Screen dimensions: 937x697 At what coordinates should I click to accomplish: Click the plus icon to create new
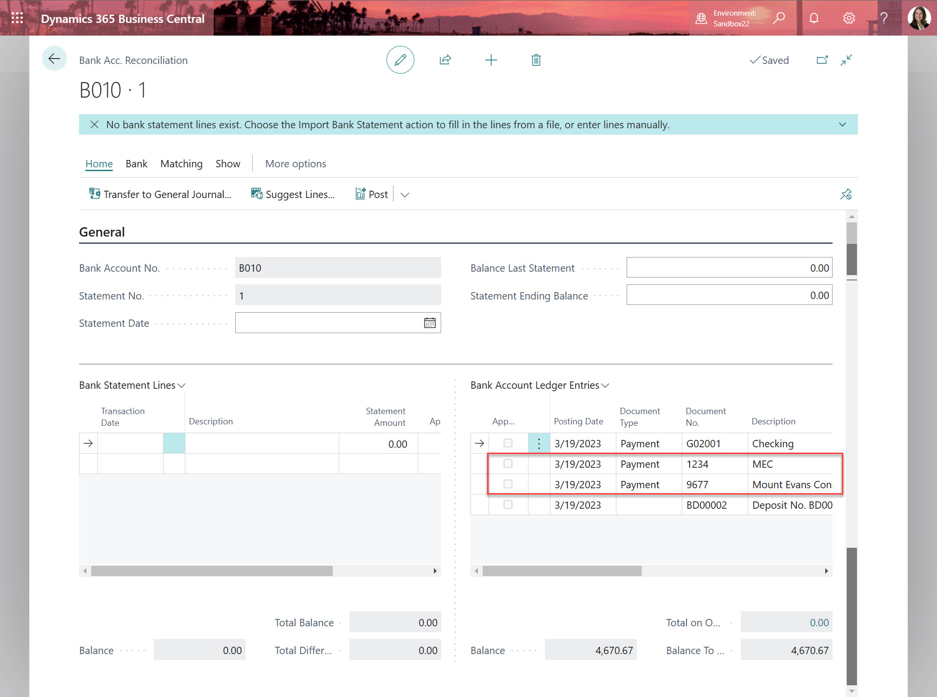491,60
